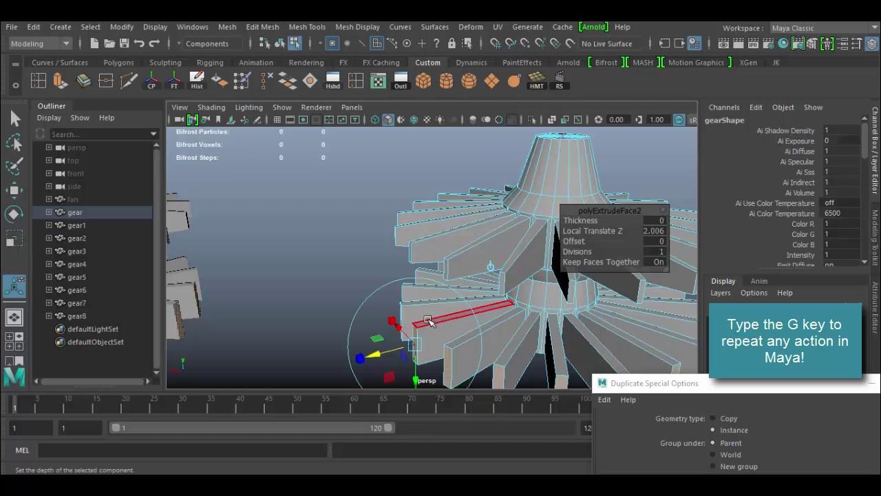Activate the Lasso selection tool
Viewport: 881px width, 496px height.
pyautogui.click(x=14, y=143)
